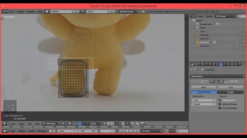Open the Add Modifier dropdown
Screen dimensions: 247x138
coord(217,76)
